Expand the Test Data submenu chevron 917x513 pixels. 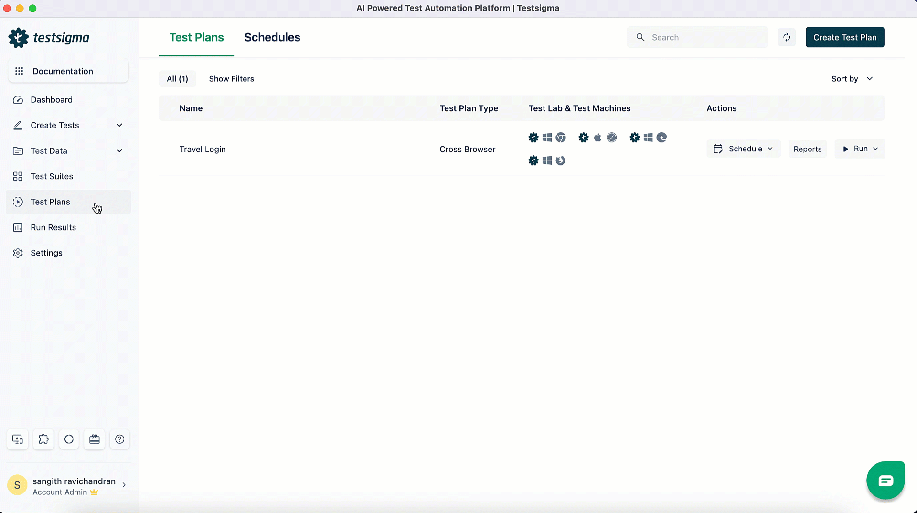pos(119,151)
